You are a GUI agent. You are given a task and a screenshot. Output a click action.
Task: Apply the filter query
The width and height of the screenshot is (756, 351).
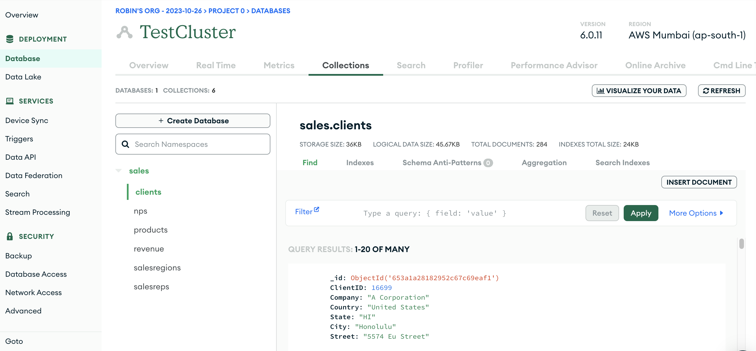point(640,213)
